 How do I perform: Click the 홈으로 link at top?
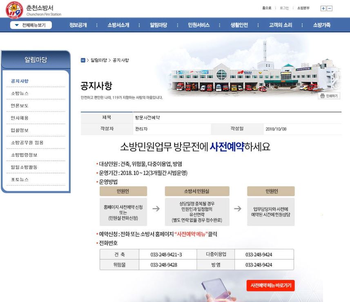pyautogui.click(x=267, y=8)
